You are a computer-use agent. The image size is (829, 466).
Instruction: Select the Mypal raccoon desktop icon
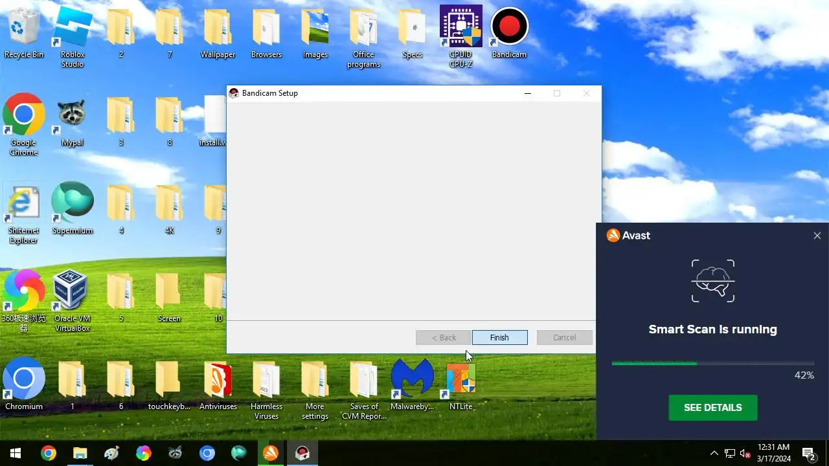click(73, 122)
